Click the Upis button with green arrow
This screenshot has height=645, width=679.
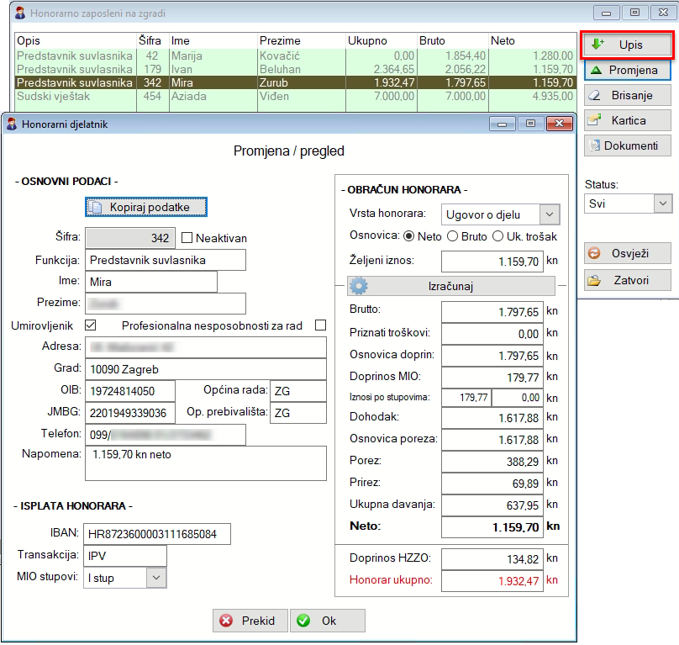point(627,44)
